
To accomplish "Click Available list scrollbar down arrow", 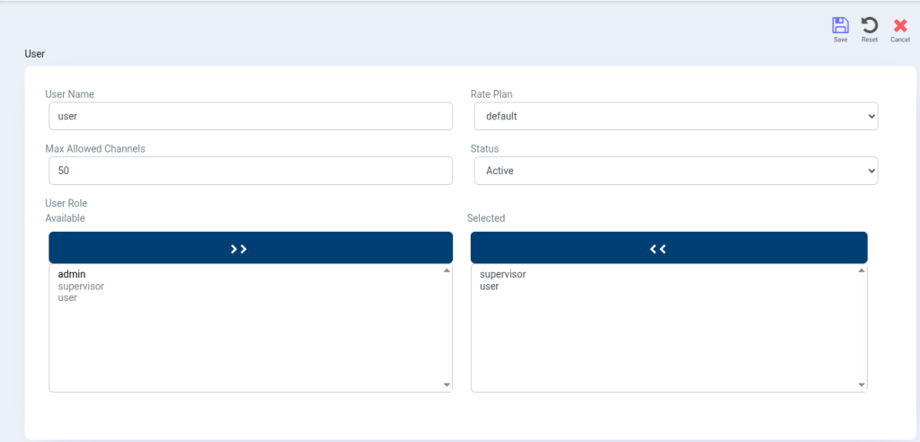I will pos(447,385).
